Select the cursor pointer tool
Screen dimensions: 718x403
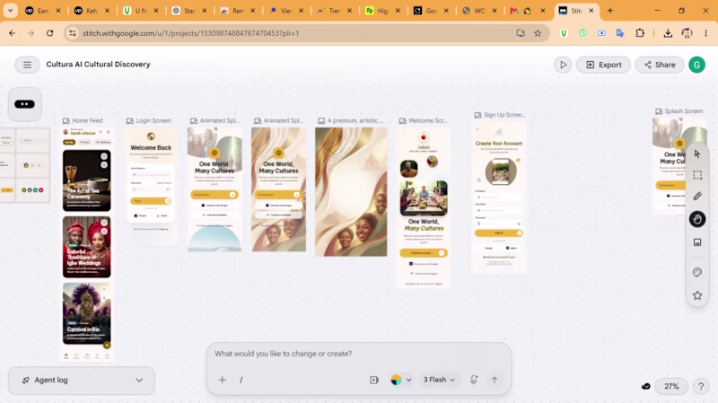(x=697, y=153)
